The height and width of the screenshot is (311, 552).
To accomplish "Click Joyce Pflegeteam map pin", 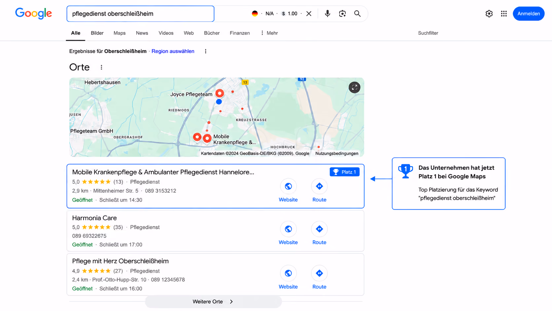I will tap(220, 93).
